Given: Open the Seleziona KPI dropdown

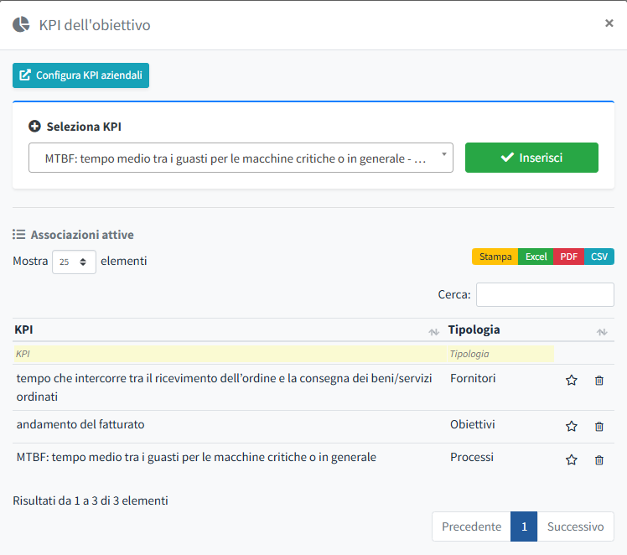Looking at the screenshot, I should [x=241, y=158].
